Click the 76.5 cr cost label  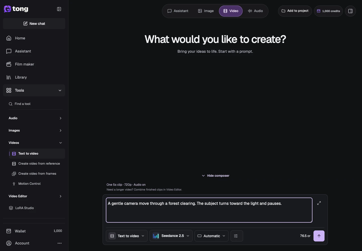click(x=305, y=236)
